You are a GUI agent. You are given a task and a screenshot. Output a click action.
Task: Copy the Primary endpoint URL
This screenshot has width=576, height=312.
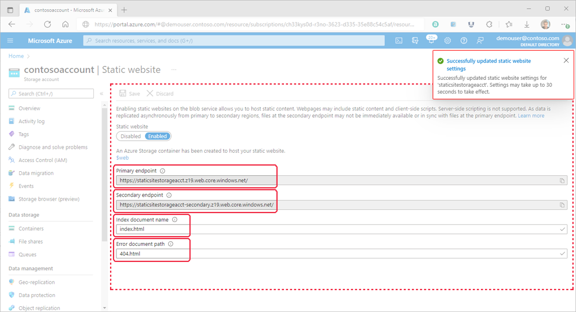(562, 180)
